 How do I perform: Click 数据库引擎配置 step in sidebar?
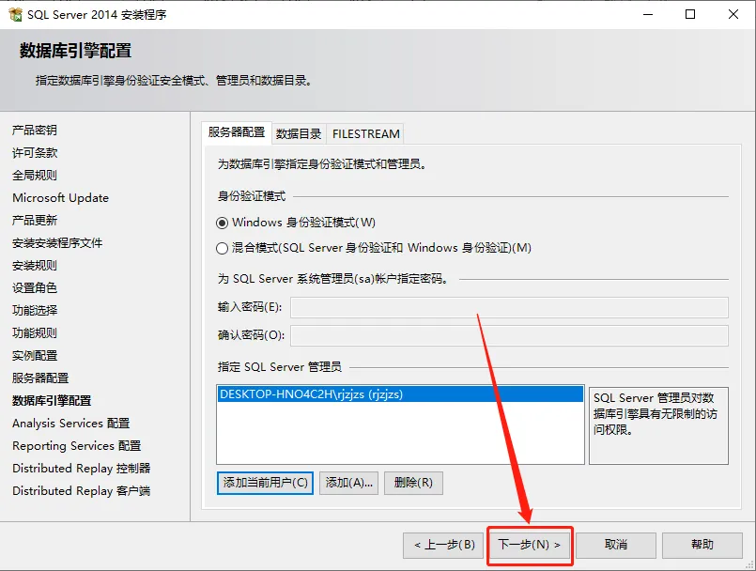pyautogui.click(x=52, y=401)
